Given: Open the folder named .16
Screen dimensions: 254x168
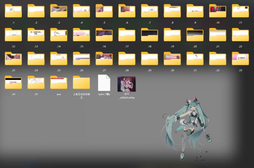Looking at the screenshot, I should (104, 35).
